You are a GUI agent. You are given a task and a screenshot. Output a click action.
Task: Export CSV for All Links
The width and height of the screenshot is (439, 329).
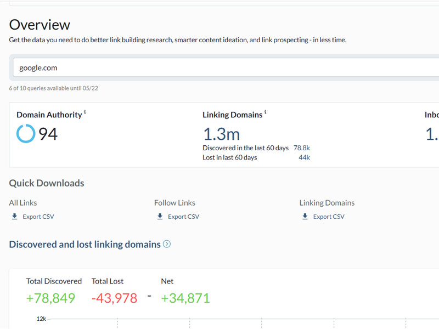pyautogui.click(x=38, y=217)
